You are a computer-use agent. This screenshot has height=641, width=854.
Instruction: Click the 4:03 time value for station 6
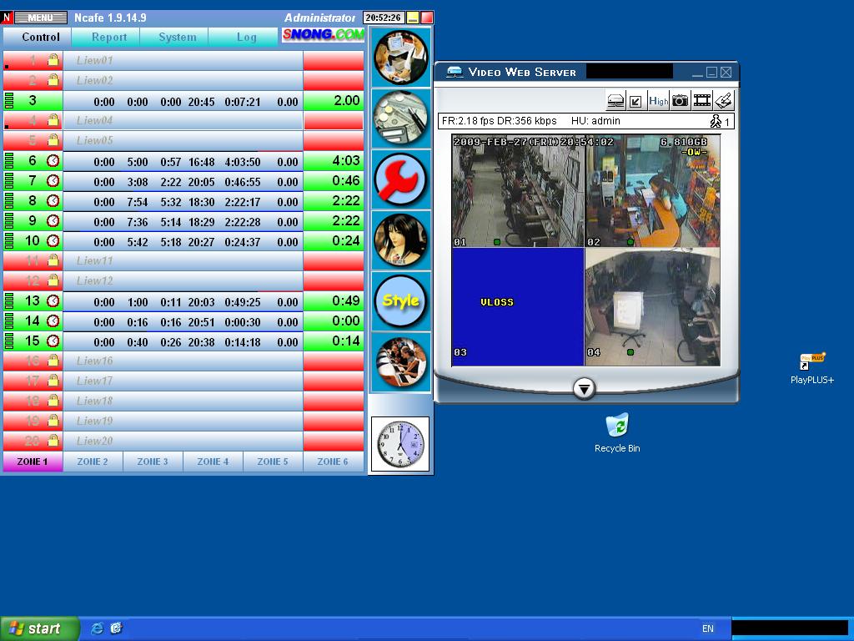pyautogui.click(x=346, y=160)
